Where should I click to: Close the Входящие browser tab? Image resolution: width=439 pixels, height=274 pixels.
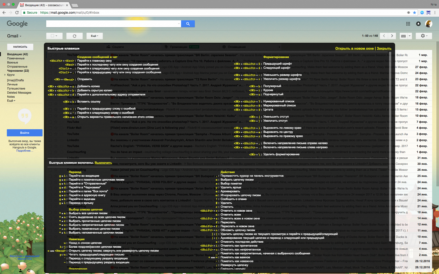pyautogui.click(x=67, y=5)
